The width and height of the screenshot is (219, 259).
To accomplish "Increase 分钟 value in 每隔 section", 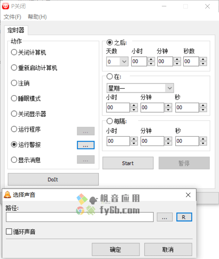I will [168, 139].
